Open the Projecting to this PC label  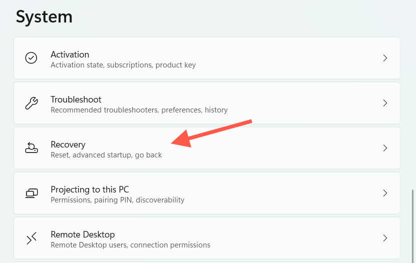(90, 189)
